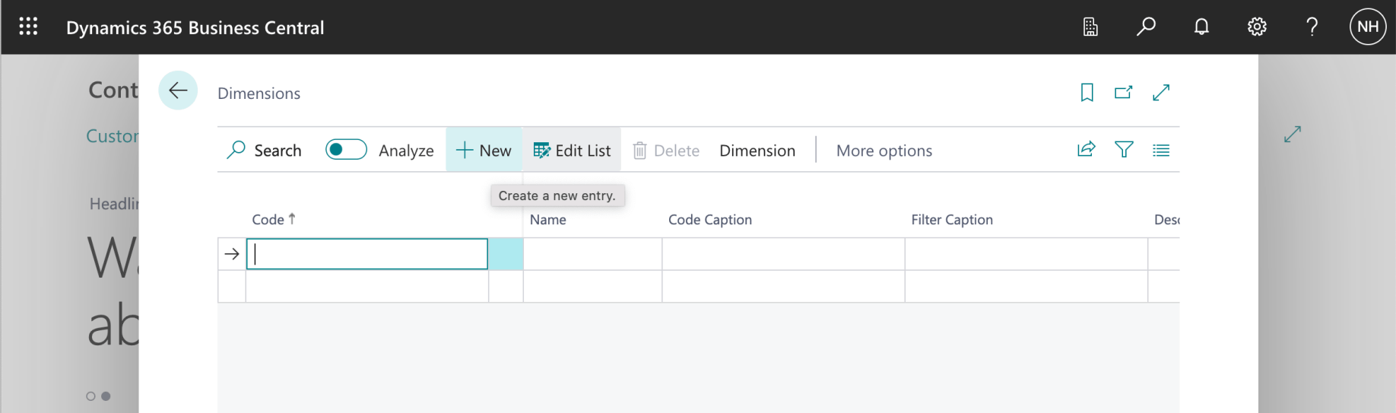The image size is (1396, 413).
Task: Click the back arrow button
Action: 178,91
